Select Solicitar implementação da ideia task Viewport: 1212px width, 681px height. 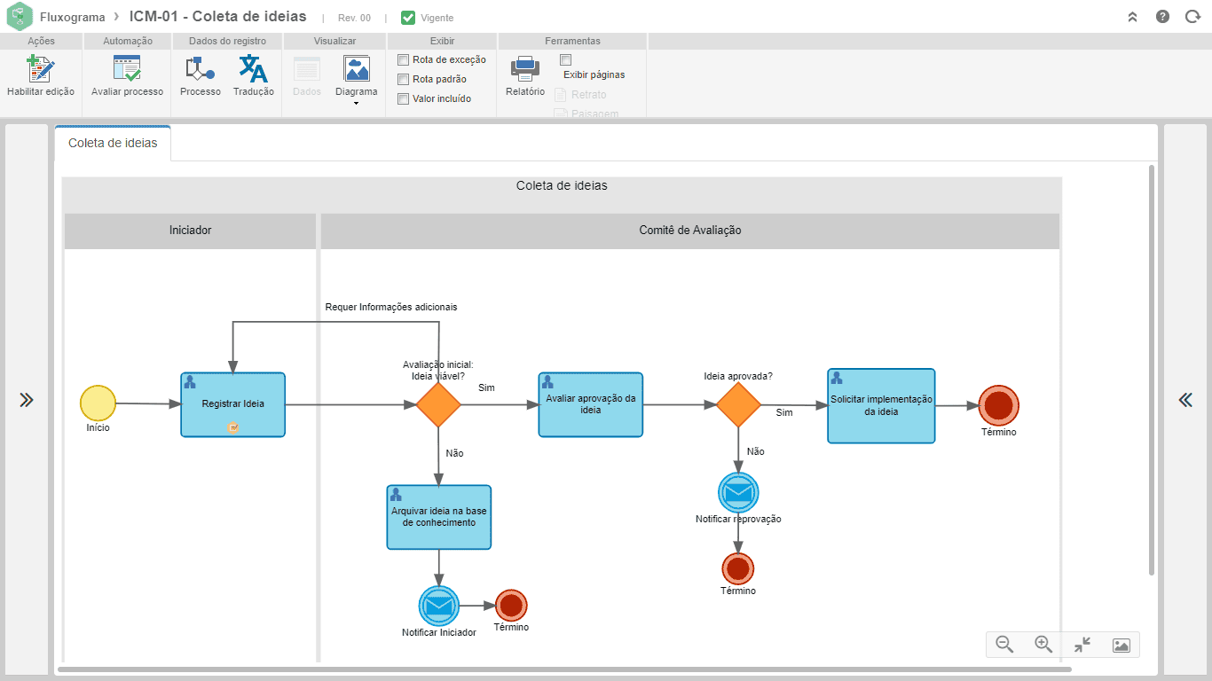881,405
